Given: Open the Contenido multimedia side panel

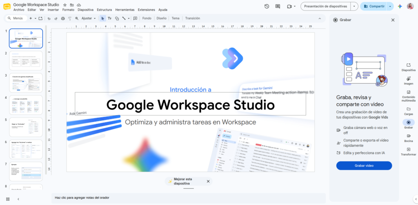Looking at the screenshot, I should pos(408,96).
